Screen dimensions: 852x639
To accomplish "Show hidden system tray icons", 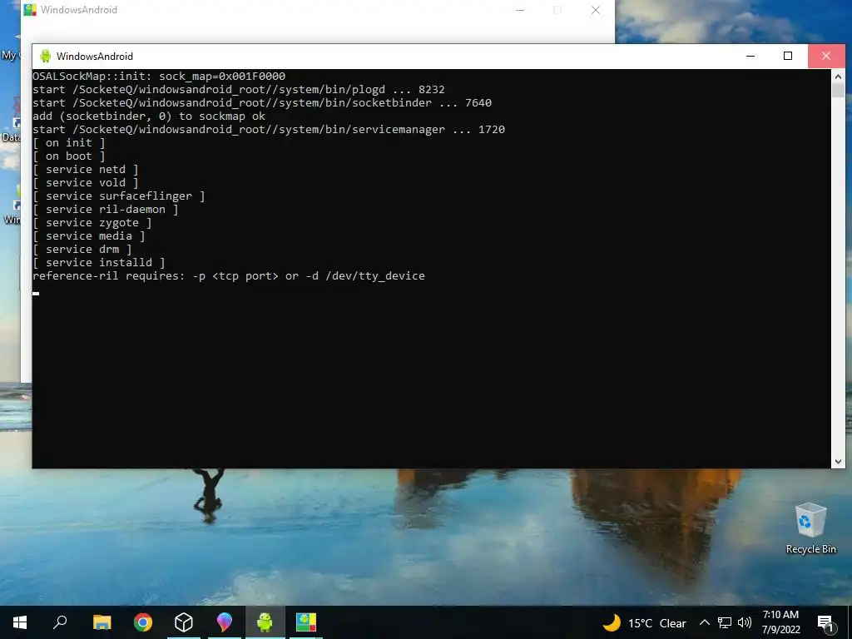I will pyautogui.click(x=704, y=622).
